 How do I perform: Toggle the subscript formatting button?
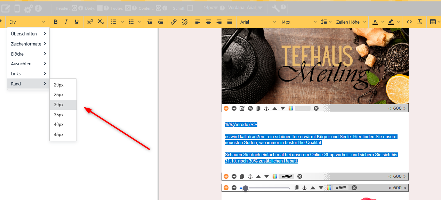click(x=101, y=22)
